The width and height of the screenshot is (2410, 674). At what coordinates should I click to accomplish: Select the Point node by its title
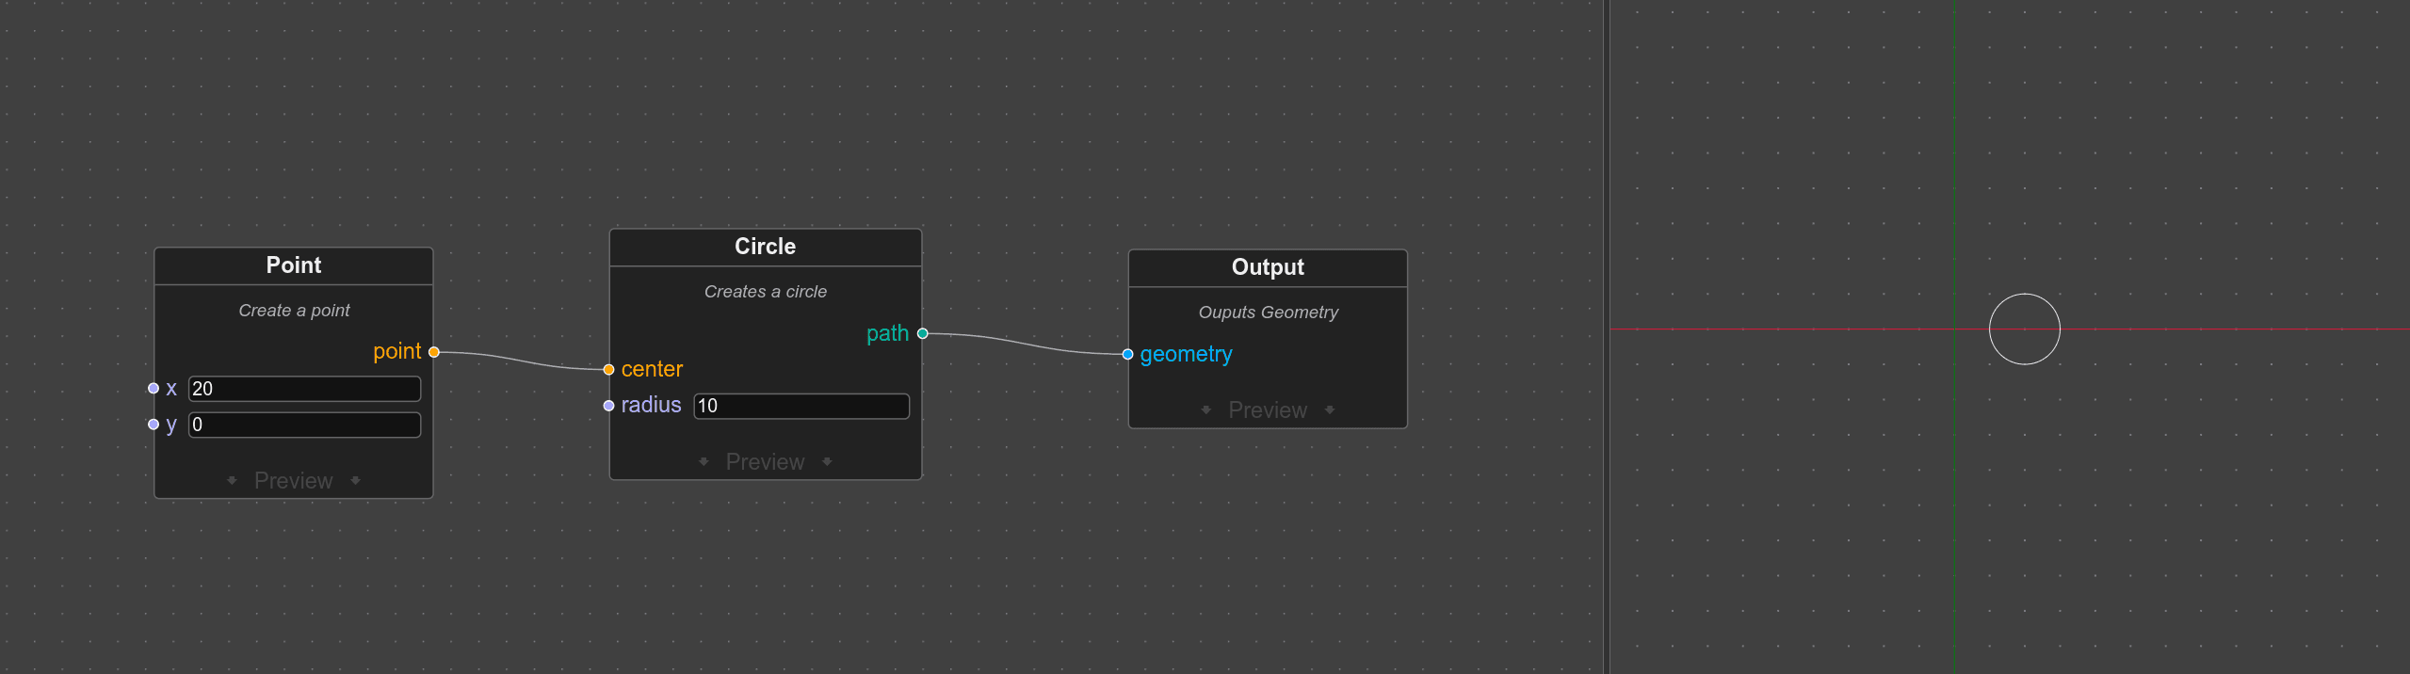pyautogui.click(x=293, y=265)
